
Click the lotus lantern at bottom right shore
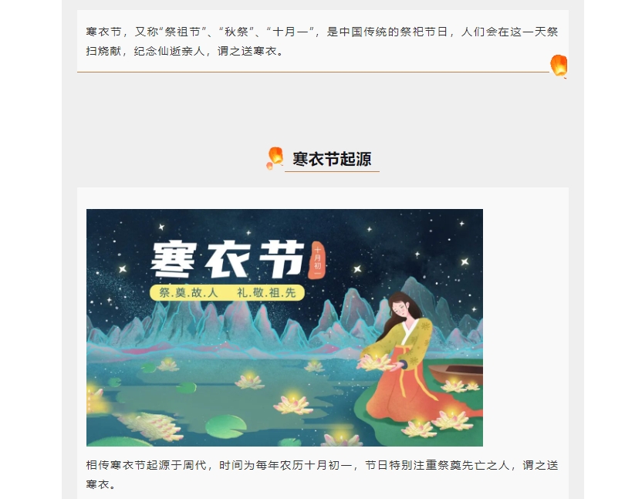pos(452,420)
